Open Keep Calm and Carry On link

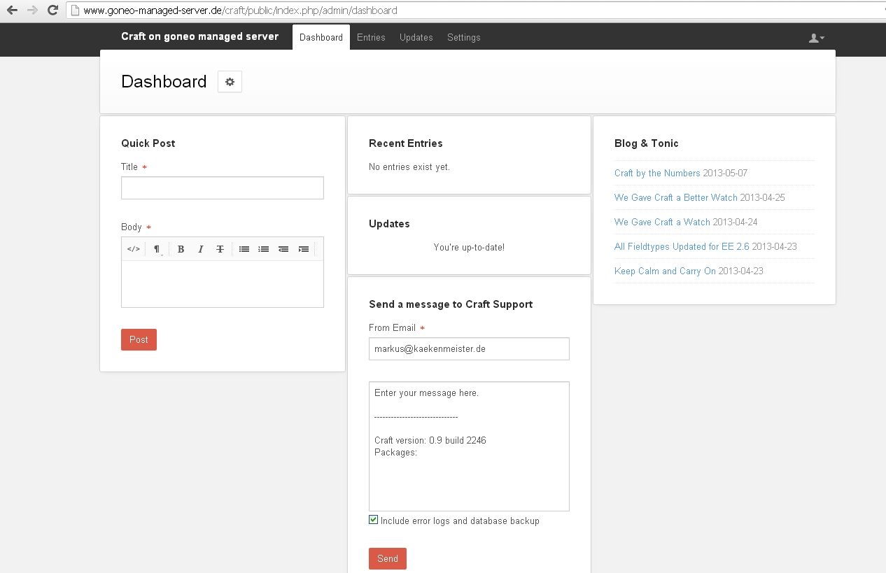coord(665,271)
